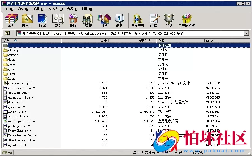Select the dos.bat file icon
Screen dimensions: 252x156
point(5,102)
